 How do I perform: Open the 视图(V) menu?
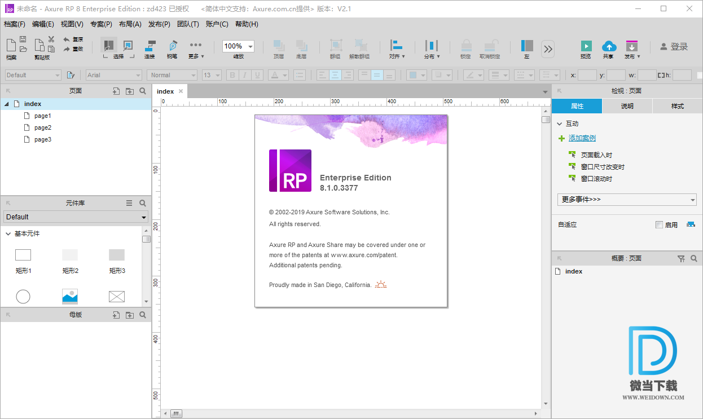coord(72,24)
